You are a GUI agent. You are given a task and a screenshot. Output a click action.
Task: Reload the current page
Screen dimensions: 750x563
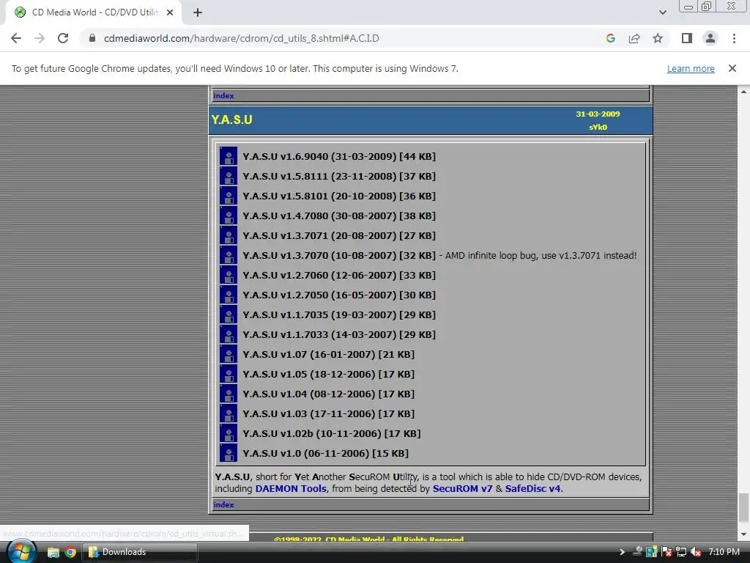pos(63,38)
